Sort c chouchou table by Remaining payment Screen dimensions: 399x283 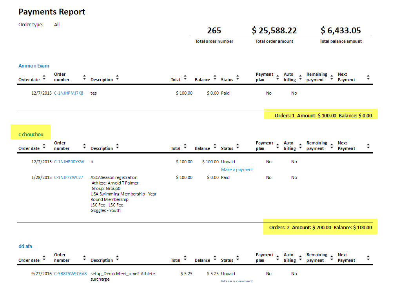tap(332, 146)
